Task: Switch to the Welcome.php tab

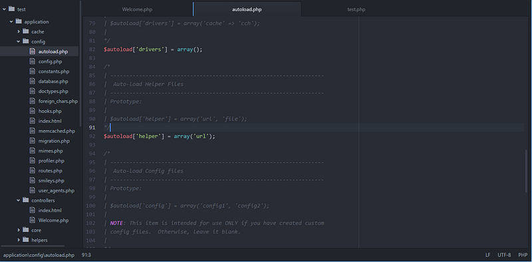Action: (x=137, y=9)
